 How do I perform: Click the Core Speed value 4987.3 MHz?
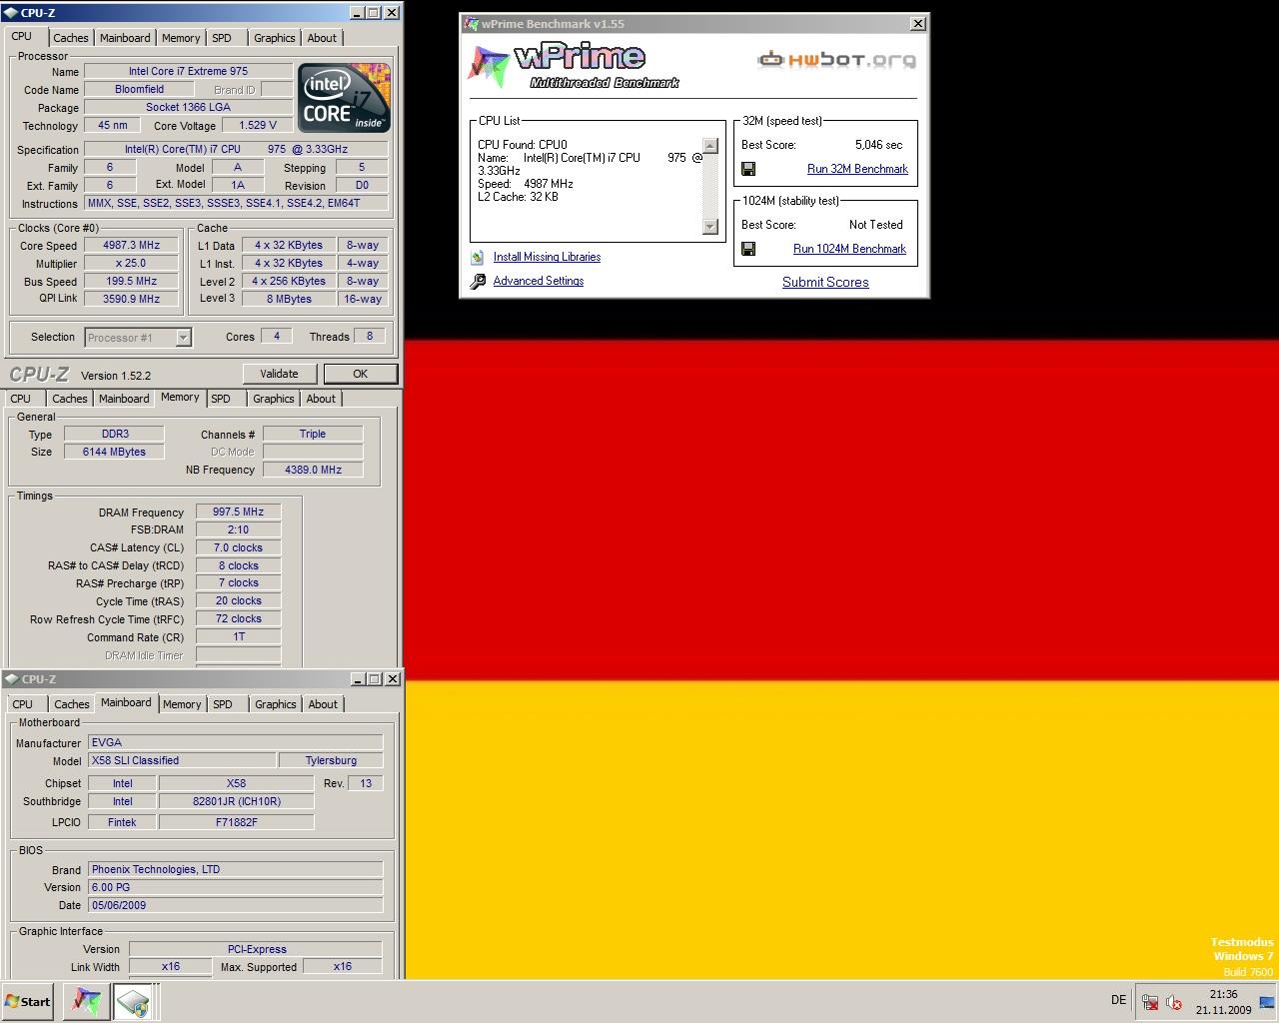tap(132, 246)
